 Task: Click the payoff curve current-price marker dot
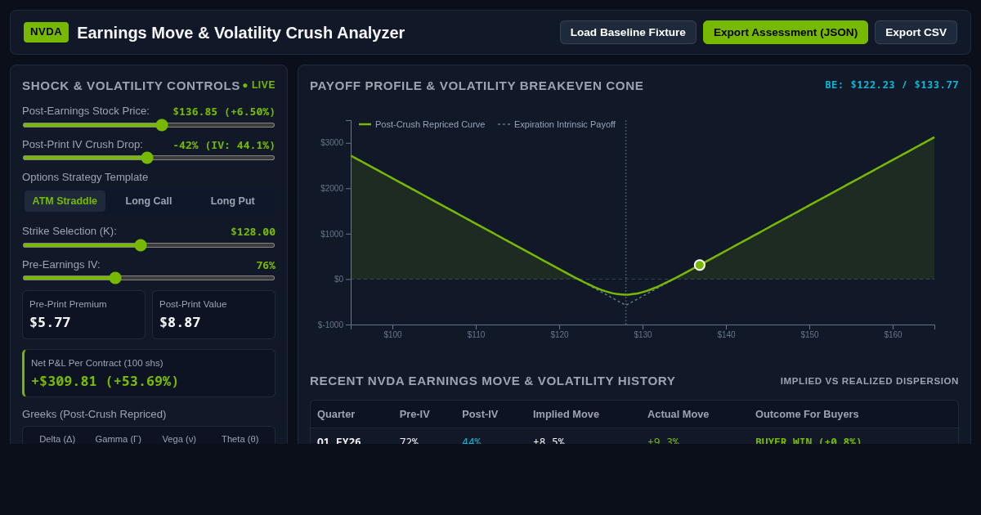[x=700, y=265]
